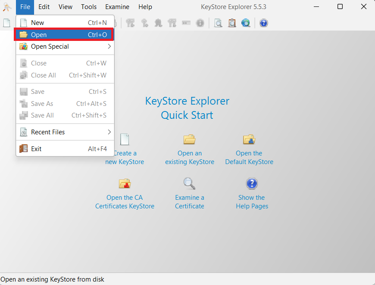Click the Examine SSL globe toolbar icon
Image resolution: width=375 pixels, height=285 pixels.
click(246, 23)
